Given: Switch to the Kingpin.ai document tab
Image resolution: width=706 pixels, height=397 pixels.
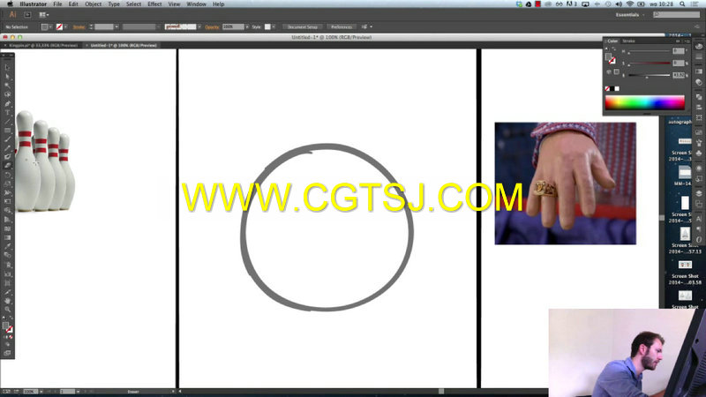Looking at the screenshot, I should click(43, 46).
